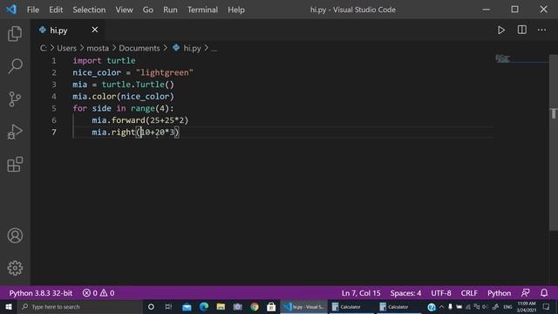Viewport: 558px width, 314px height.
Task: Select Python 3.8.3 32-bit interpreter
Action: 41,293
